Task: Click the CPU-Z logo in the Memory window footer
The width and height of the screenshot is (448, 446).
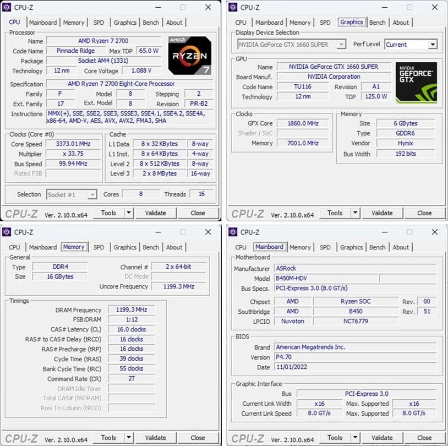Action: coord(21,438)
